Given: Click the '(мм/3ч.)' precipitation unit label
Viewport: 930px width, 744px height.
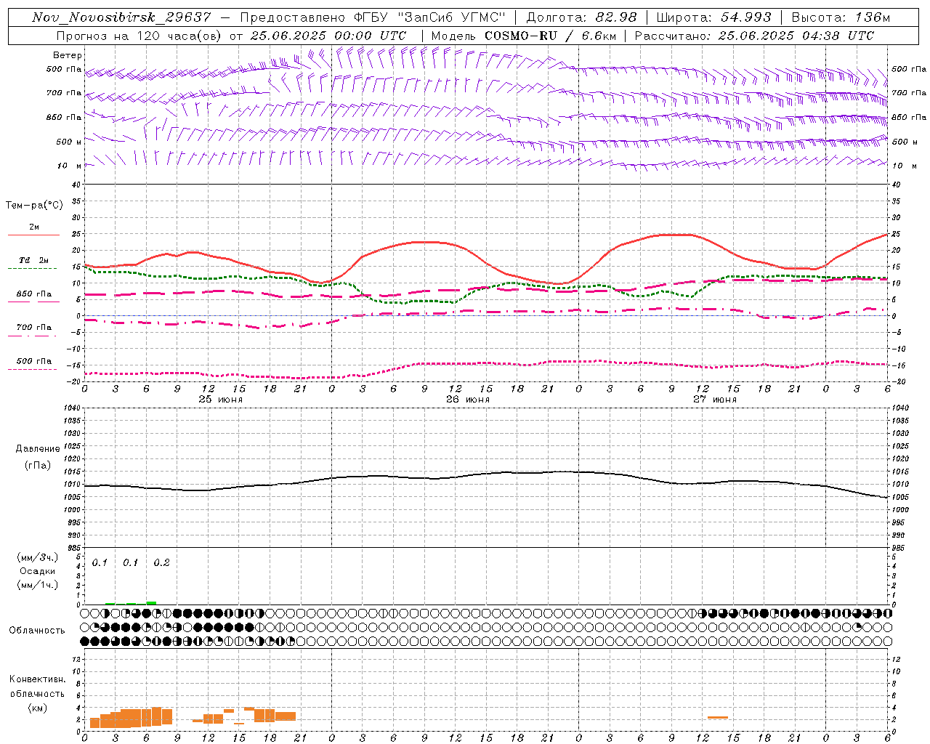Looking at the screenshot, I should pos(38,557).
